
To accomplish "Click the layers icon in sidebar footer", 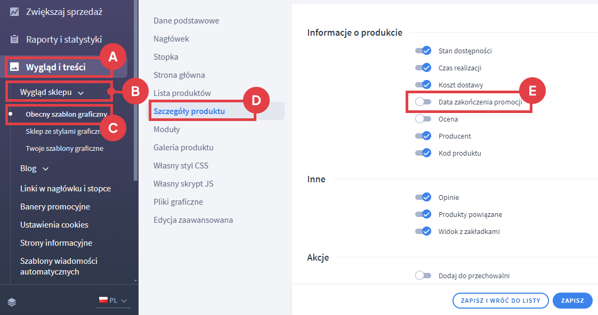I will (12, 302).
